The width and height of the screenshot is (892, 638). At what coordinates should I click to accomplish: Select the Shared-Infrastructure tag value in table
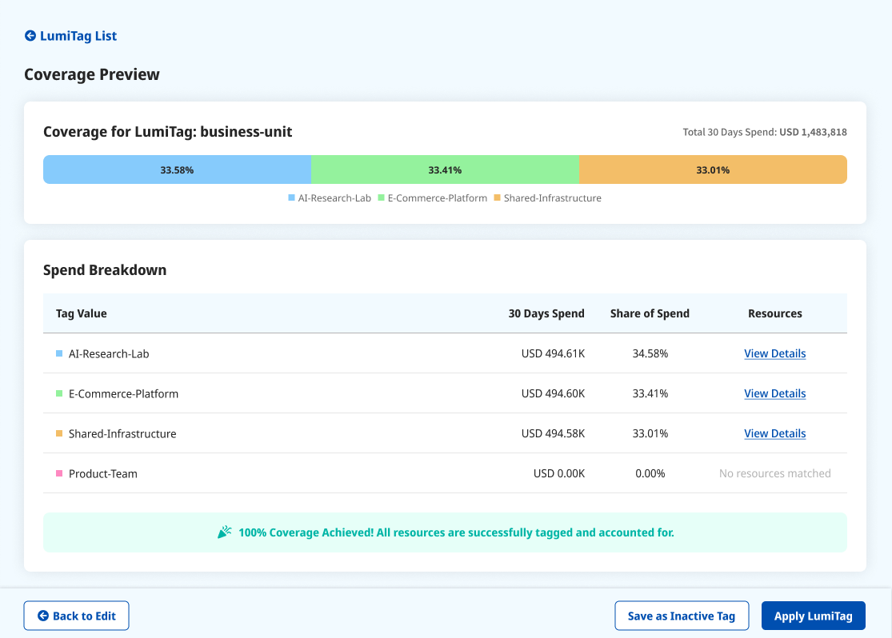pos(122,433)
